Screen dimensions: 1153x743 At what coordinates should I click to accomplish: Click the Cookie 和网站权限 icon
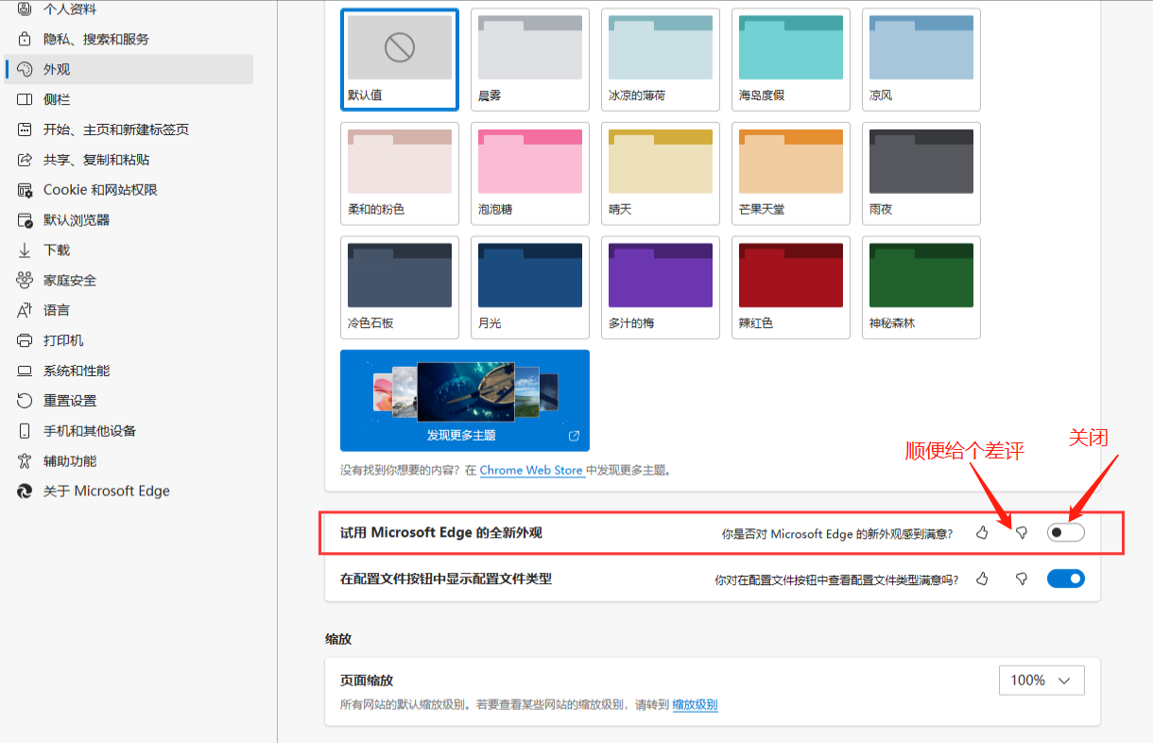(25, 190)
